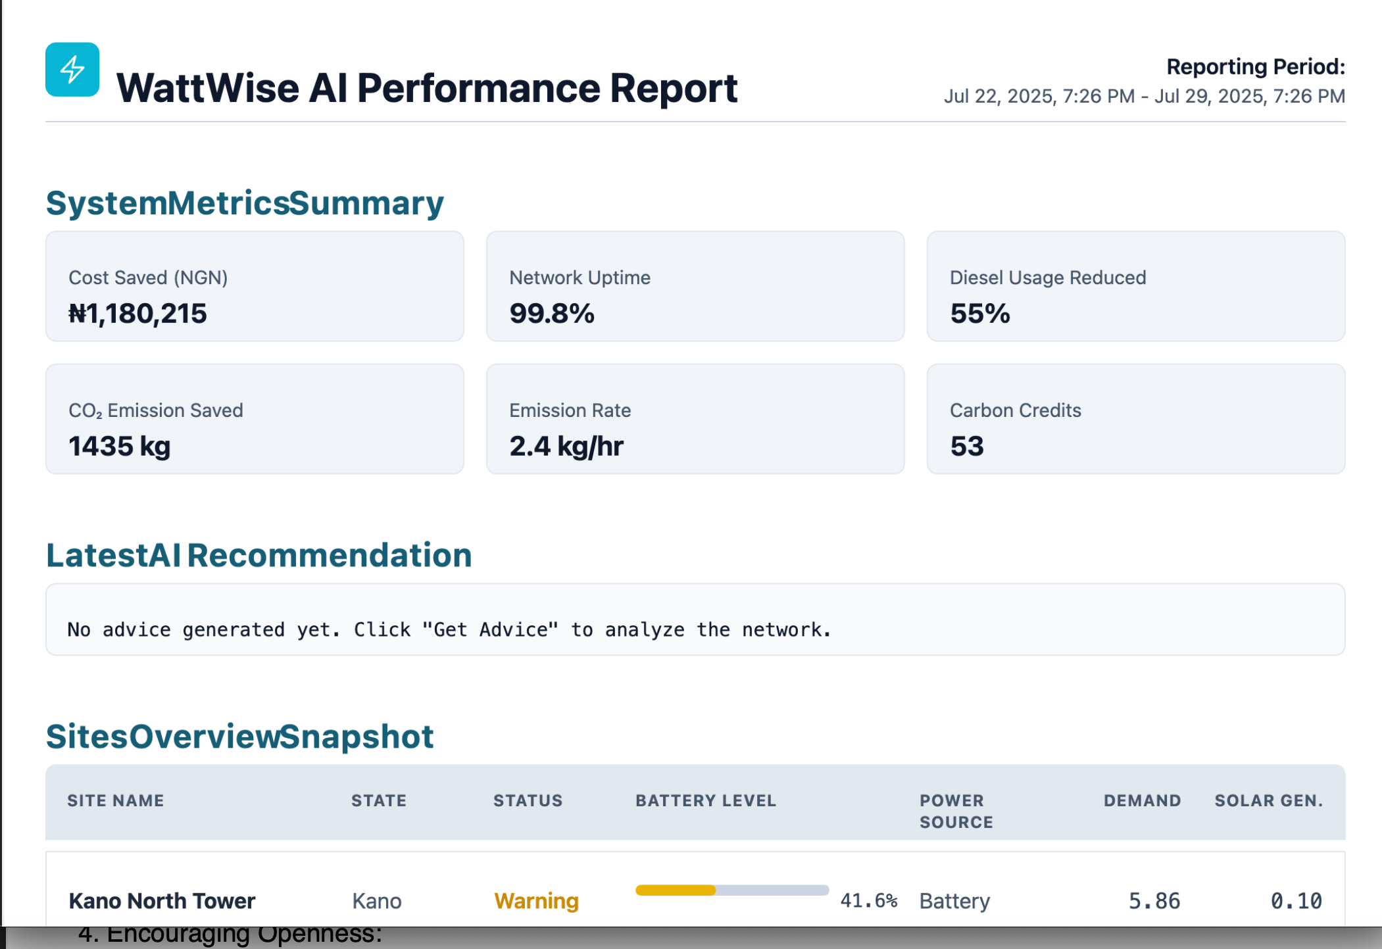Click the Battery Level column header
1382x949 pixels.
pos(705,800)
